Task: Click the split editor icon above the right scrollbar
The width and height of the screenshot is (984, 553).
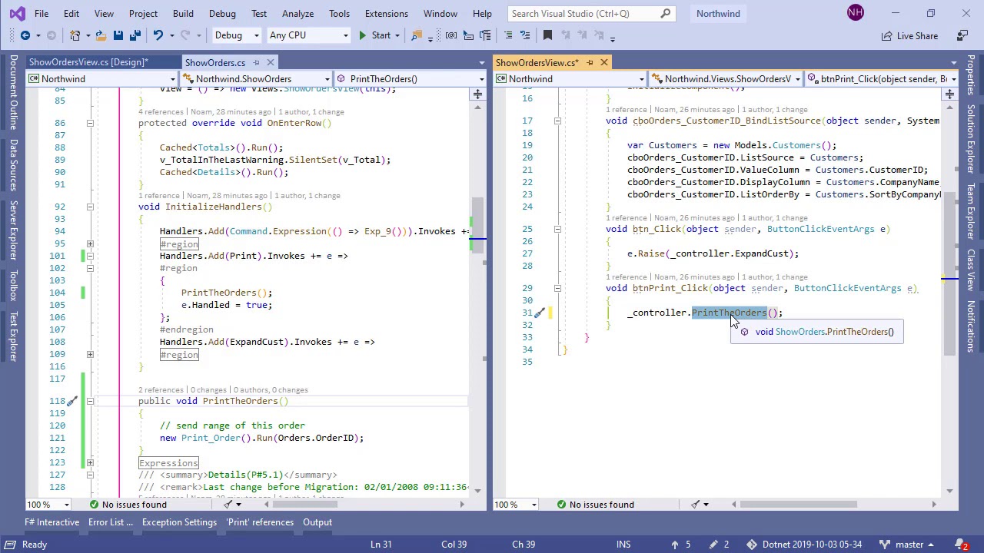Action: [x=949, y=94]
